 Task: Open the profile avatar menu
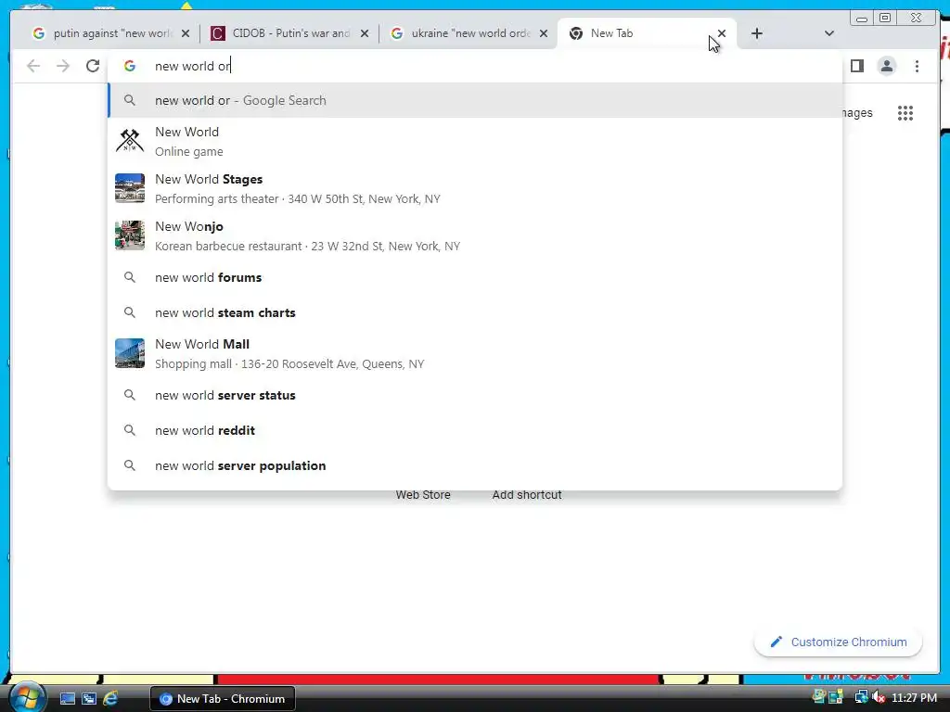point(886,66)
